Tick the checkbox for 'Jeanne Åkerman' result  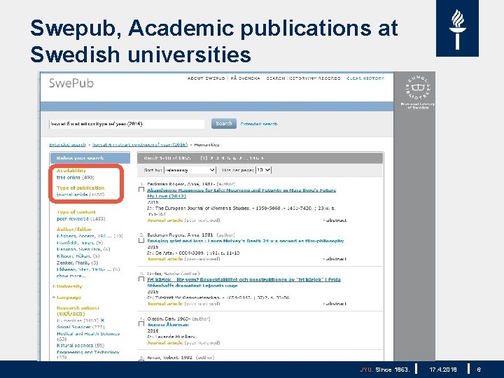pos(141,324)
